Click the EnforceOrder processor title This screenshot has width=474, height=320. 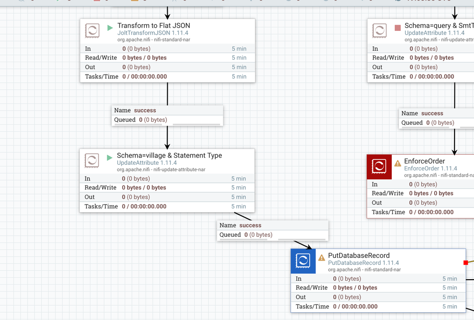coord(425,161)
